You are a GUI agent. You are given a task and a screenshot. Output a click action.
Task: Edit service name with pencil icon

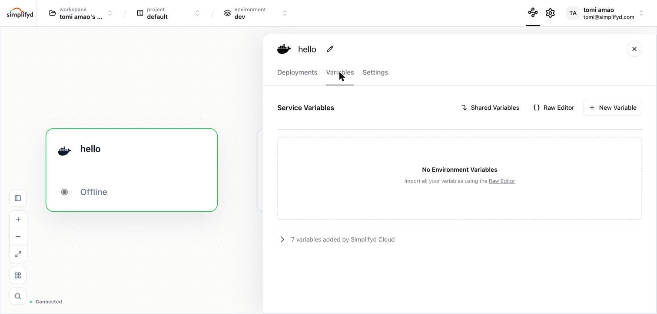click(x=330, y=49)
